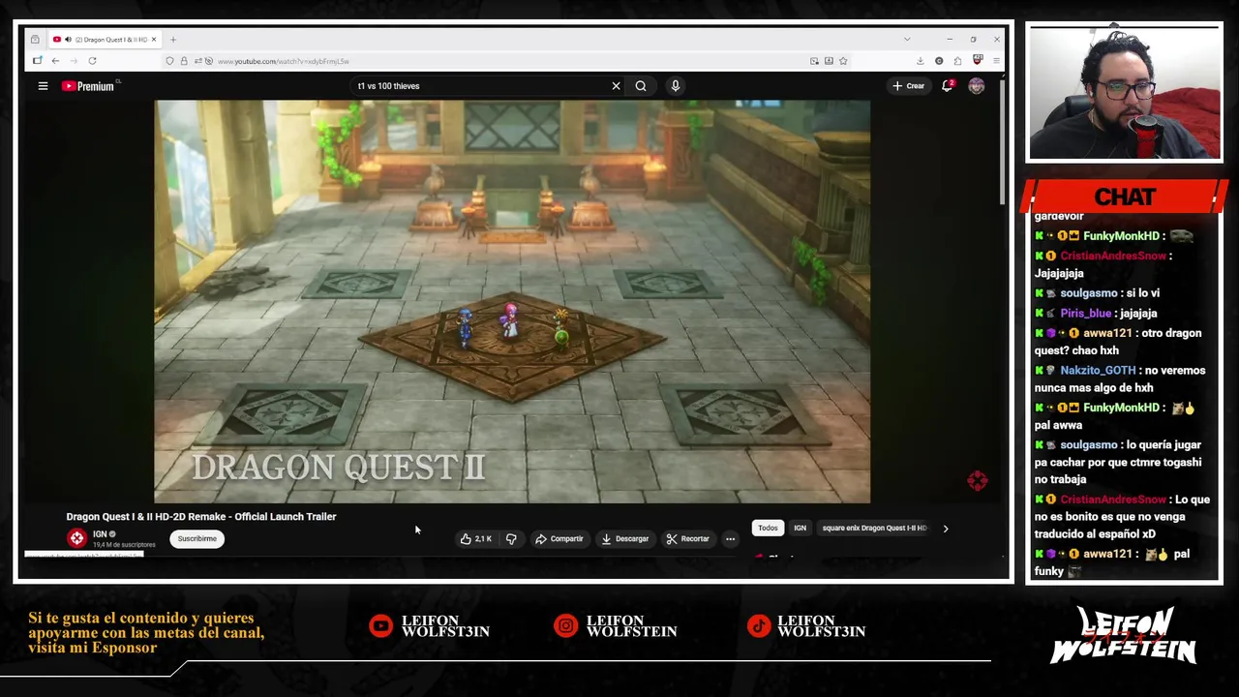The width and height of the screenshot is (1239, 697).
Task: Click chat user FunkyMonkHD's first message
Action: (x=1114, y=236)
